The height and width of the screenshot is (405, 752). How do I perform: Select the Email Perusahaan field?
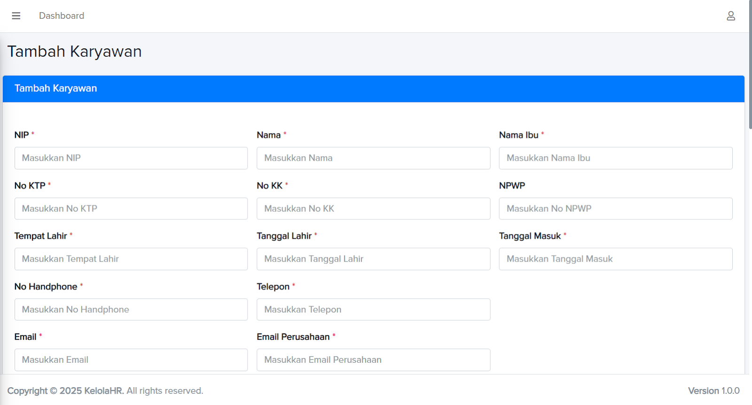pyautogui.click(x=373, y=360)
